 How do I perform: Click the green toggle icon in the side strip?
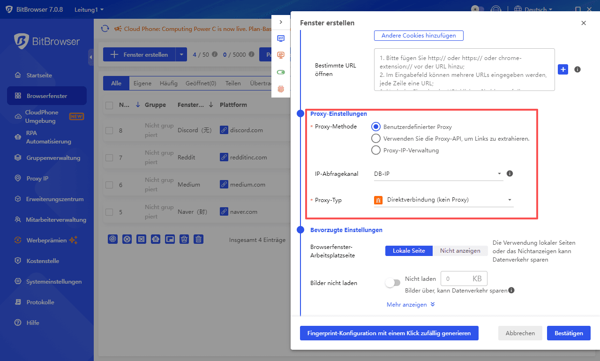tap(280, 72)
